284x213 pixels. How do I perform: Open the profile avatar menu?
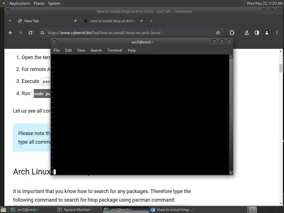pyautogui.click(x=267, y=33)
